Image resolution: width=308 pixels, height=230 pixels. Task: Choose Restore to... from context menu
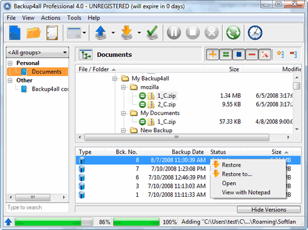click(x=248, y=174)
